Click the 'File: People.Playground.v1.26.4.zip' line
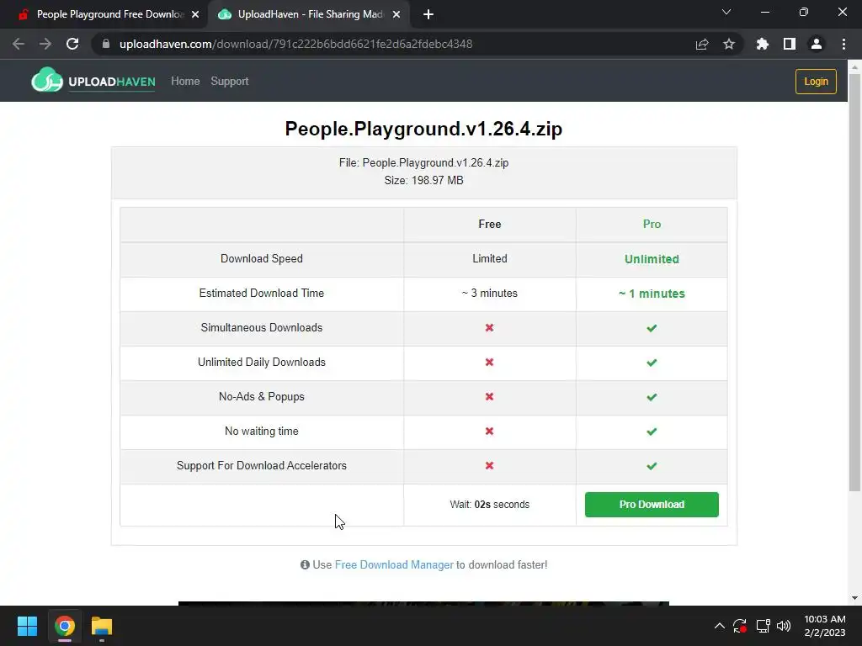Screen dimensions: 862x646 (x=424, y=162)
